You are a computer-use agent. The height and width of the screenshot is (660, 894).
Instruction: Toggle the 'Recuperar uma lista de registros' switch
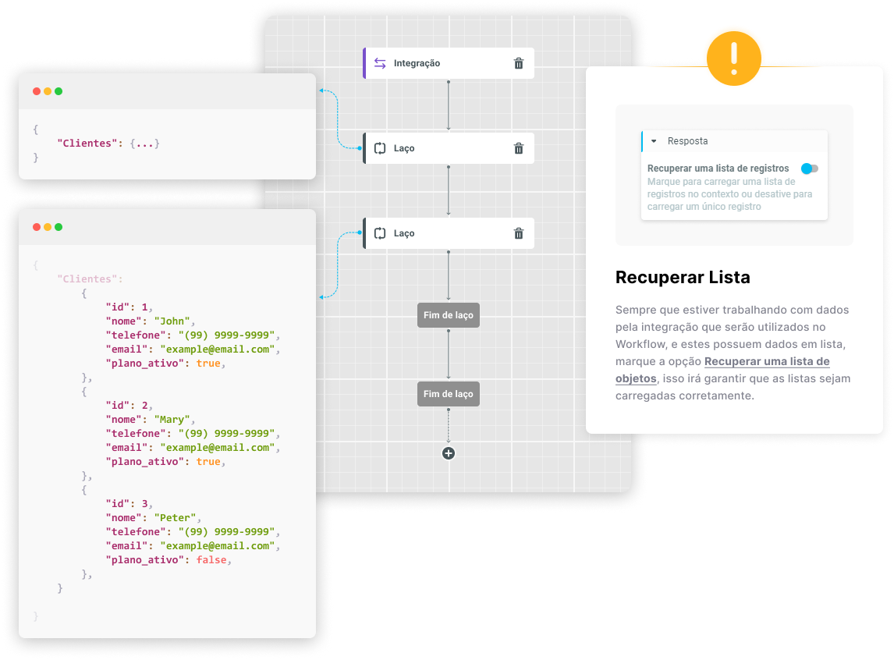click(x=810, y=169)
